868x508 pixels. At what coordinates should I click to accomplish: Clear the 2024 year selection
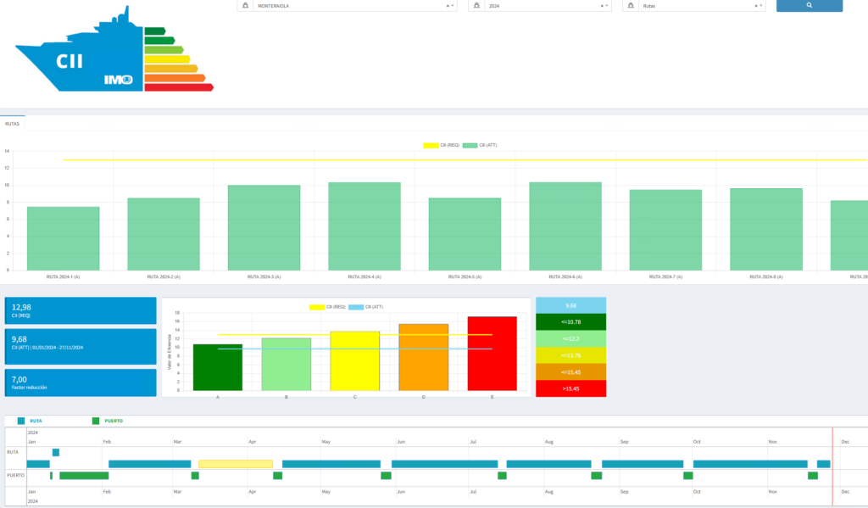tap(602, 5)
